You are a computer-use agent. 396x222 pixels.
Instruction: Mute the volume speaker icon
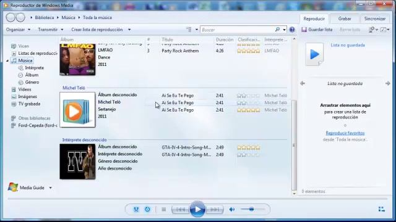pos(231,209)
